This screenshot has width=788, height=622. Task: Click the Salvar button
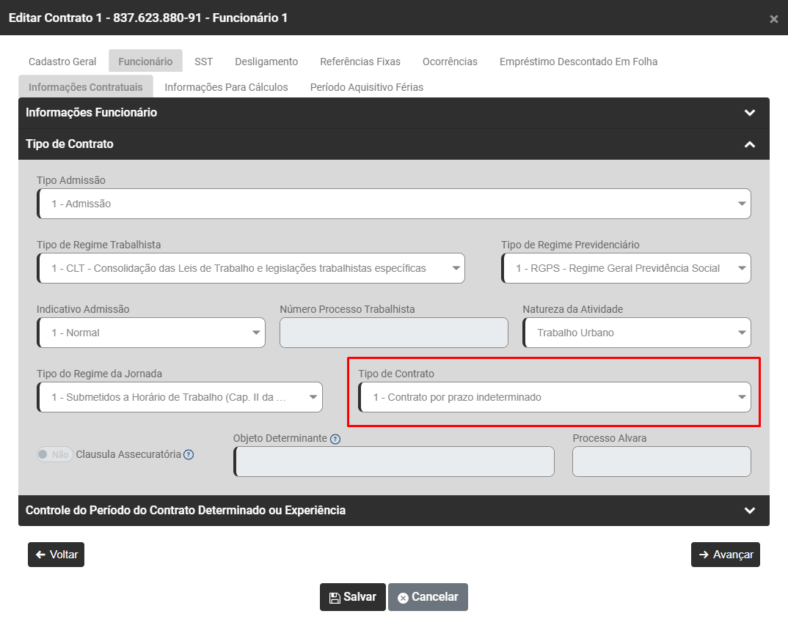pos(352,597)
